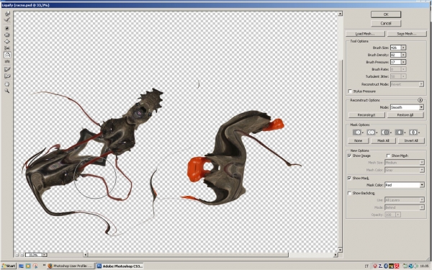432x270 pixels.
Task: Open the Brush Pressure slider arrow
Action: 403,62
